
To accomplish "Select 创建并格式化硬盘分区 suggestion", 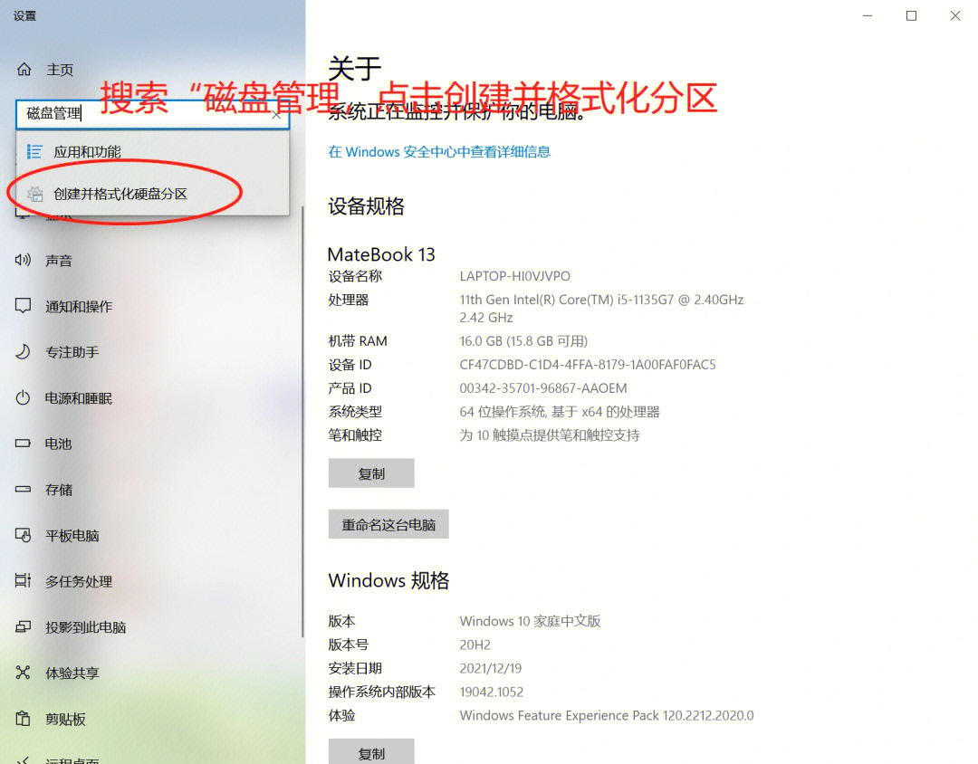I will [152, 194].
